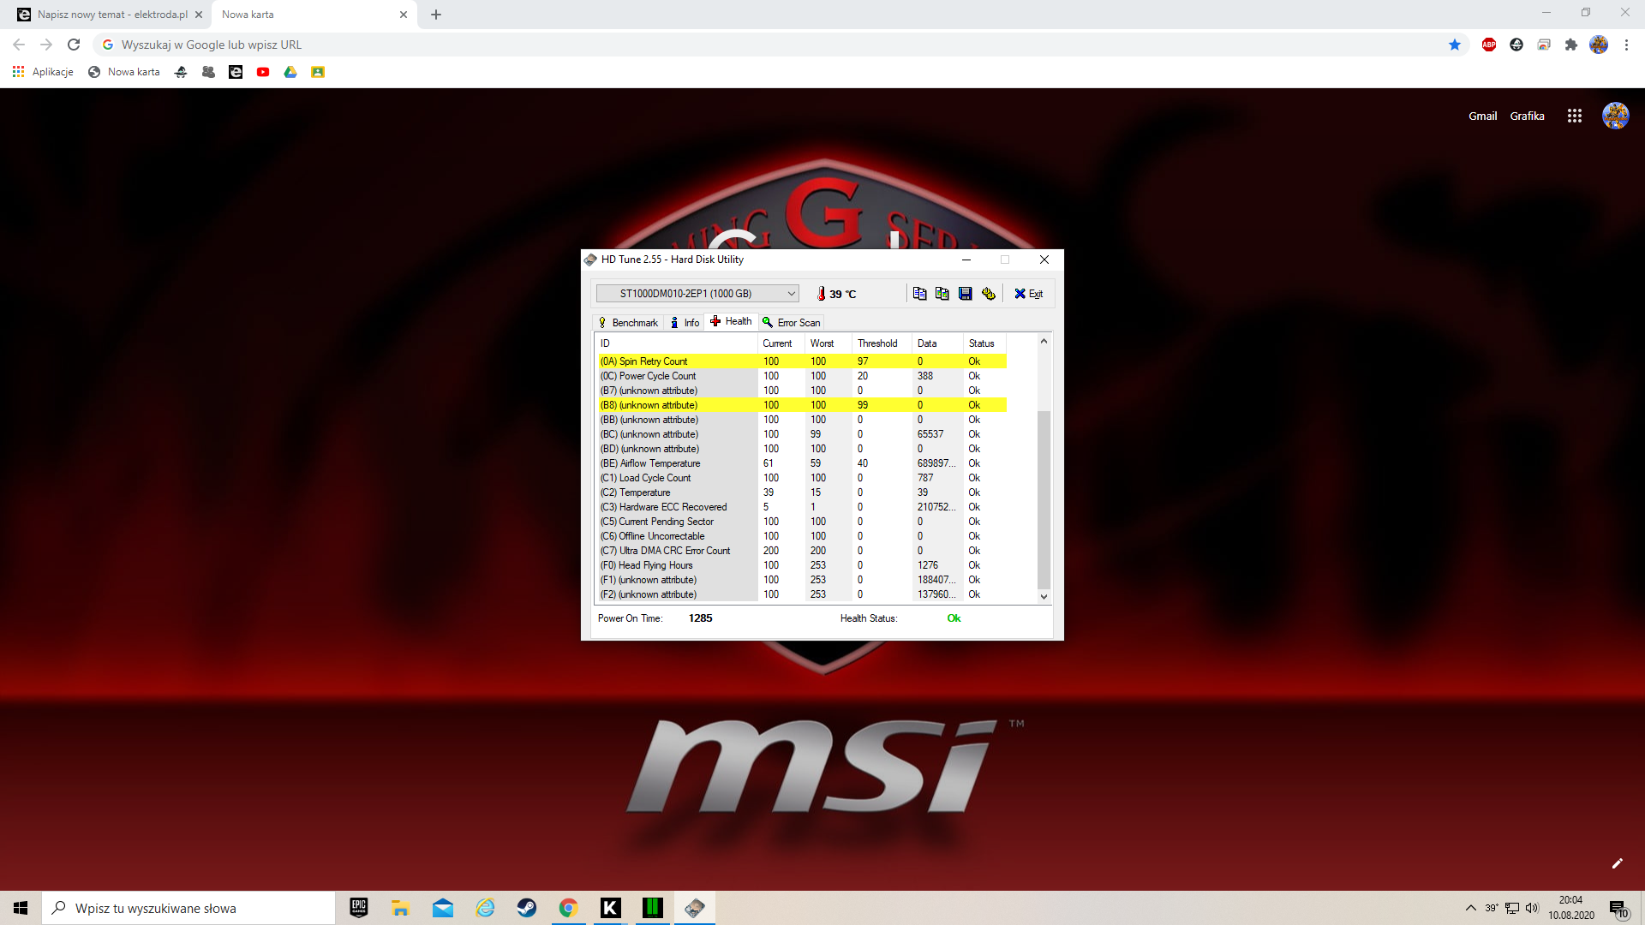The width and height of the screenshot is (1645, 925).
Task: Select the (C2) Temperature row
Action: [802, 492]
